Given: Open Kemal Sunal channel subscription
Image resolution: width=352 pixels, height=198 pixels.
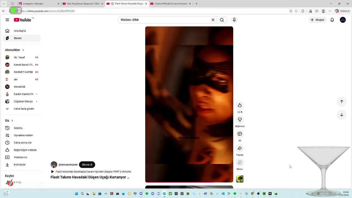Looking at the screenshot, I should (x=21, y=65).
